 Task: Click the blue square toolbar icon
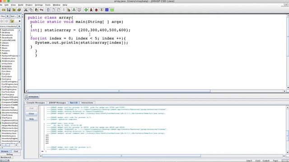(107, 10)
